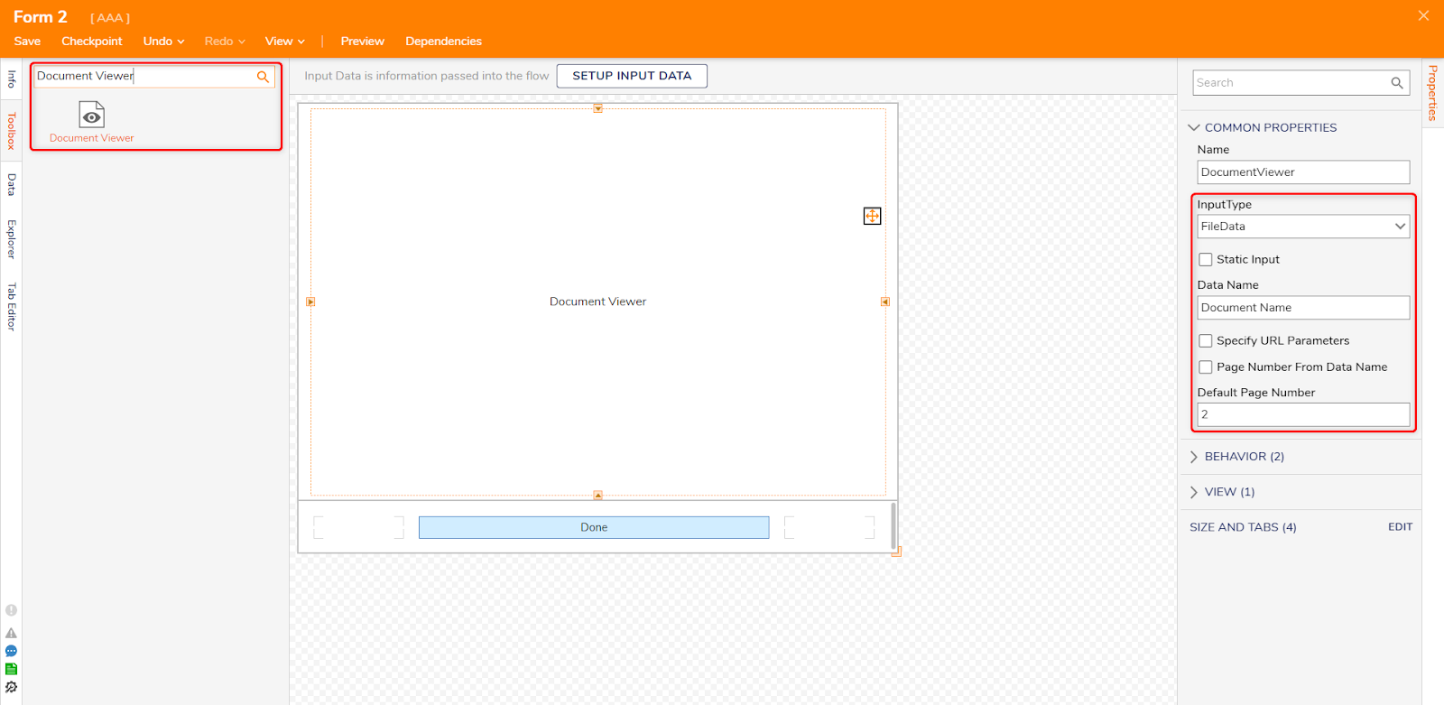Viewport: 1444px width, 705px height.
Task: Open the View dropdown menu
Action: click(285, 42)
